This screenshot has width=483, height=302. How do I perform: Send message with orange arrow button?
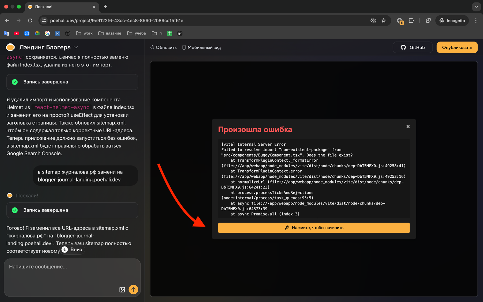pos(133,290)
